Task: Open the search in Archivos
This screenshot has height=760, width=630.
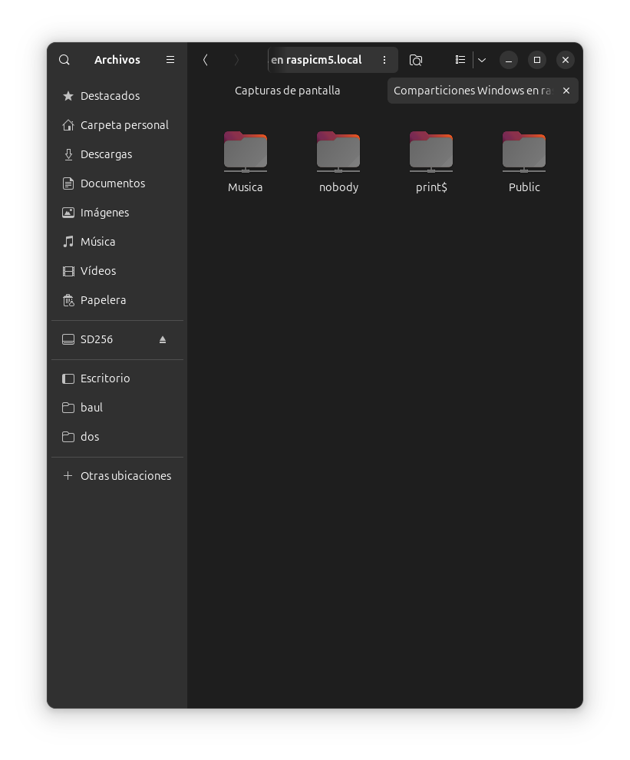Action: [64, 60]
